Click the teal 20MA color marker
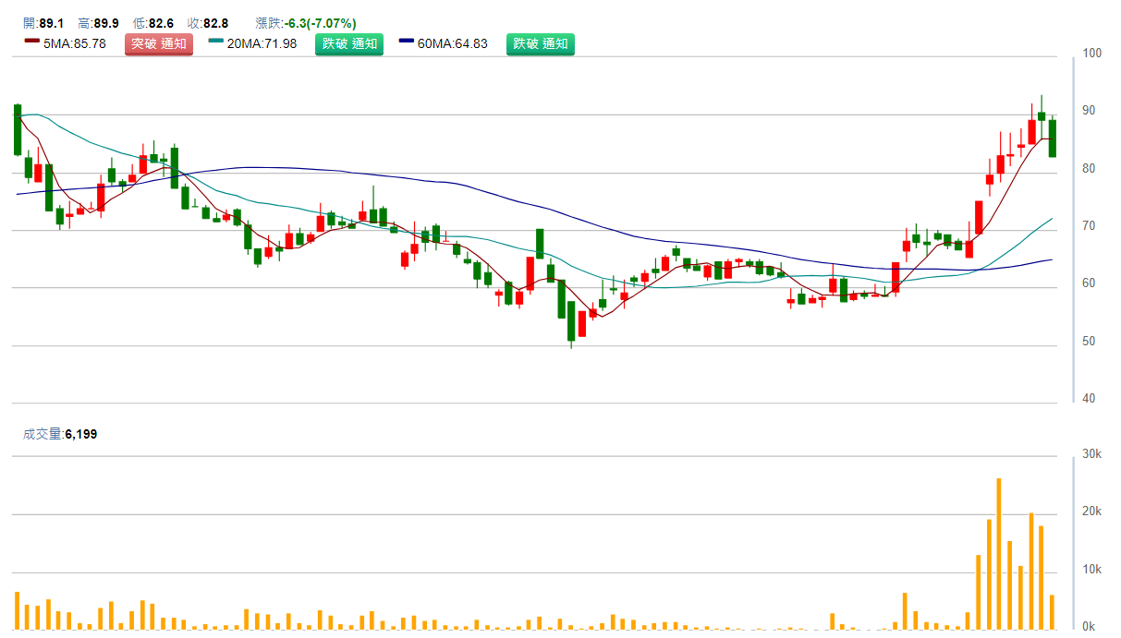 point(216,42)
